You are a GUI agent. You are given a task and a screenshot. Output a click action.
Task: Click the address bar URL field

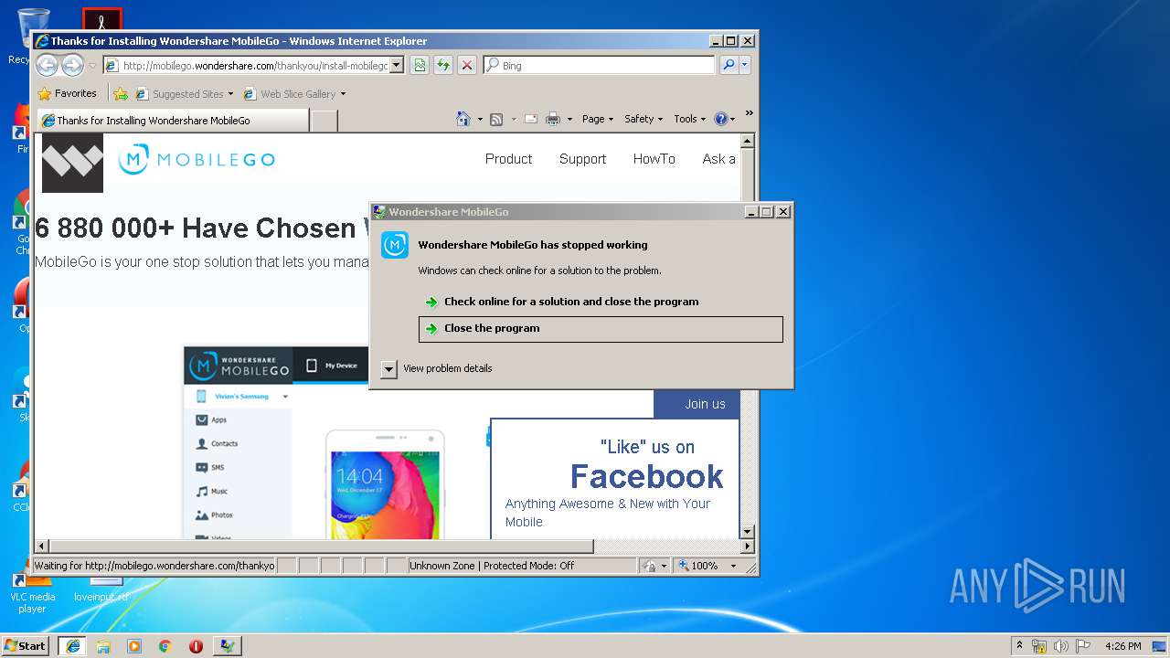254,65
